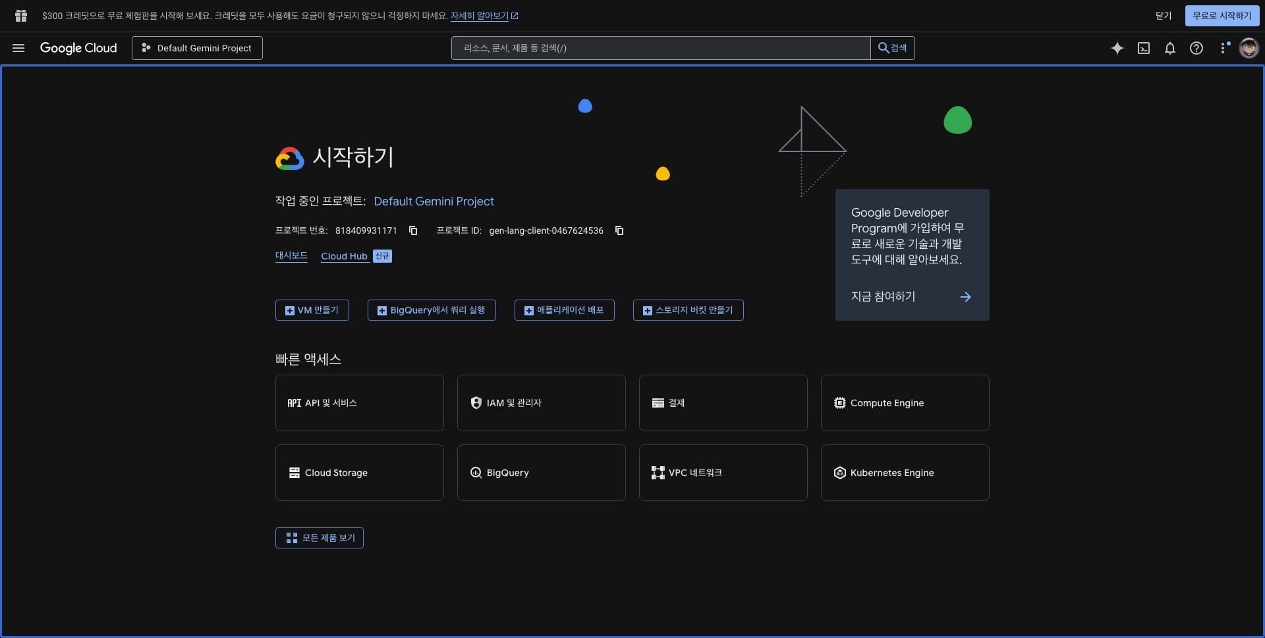Image resolution: width=1265 pixels, height=638 pixels.
Task: Click the account profile avatar
Action: [1249, 48]
